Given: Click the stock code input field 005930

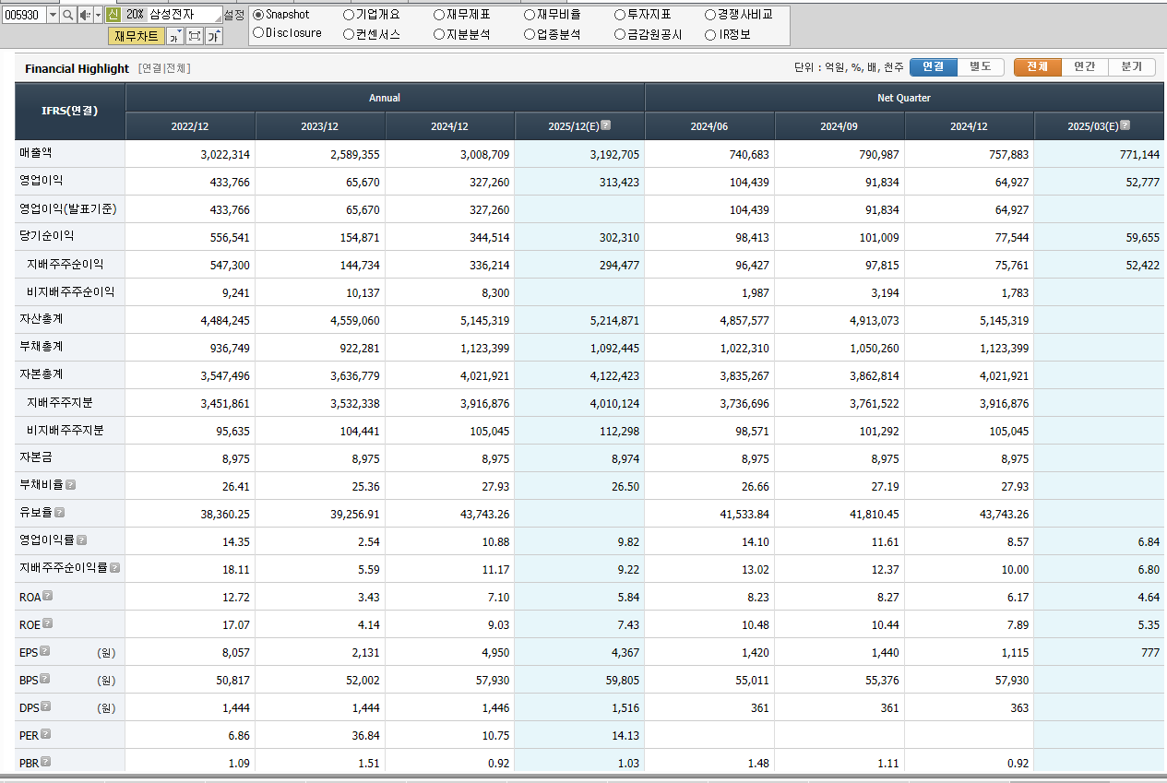Looking at the screenshot, I should tap(24, 15).
